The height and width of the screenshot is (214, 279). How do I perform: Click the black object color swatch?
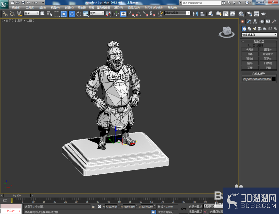pos(274,79)
